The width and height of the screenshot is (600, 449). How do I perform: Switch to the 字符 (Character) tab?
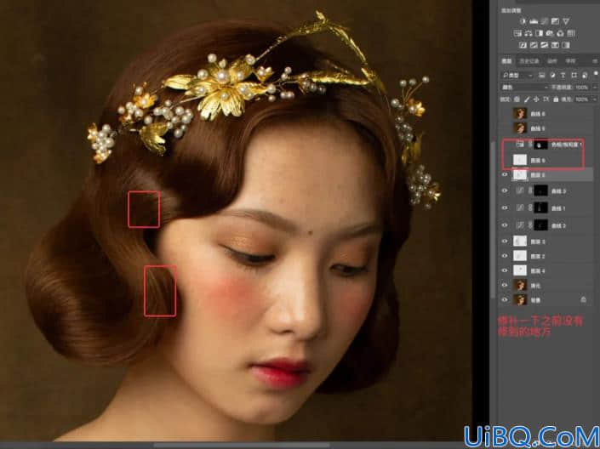[570, 61]
